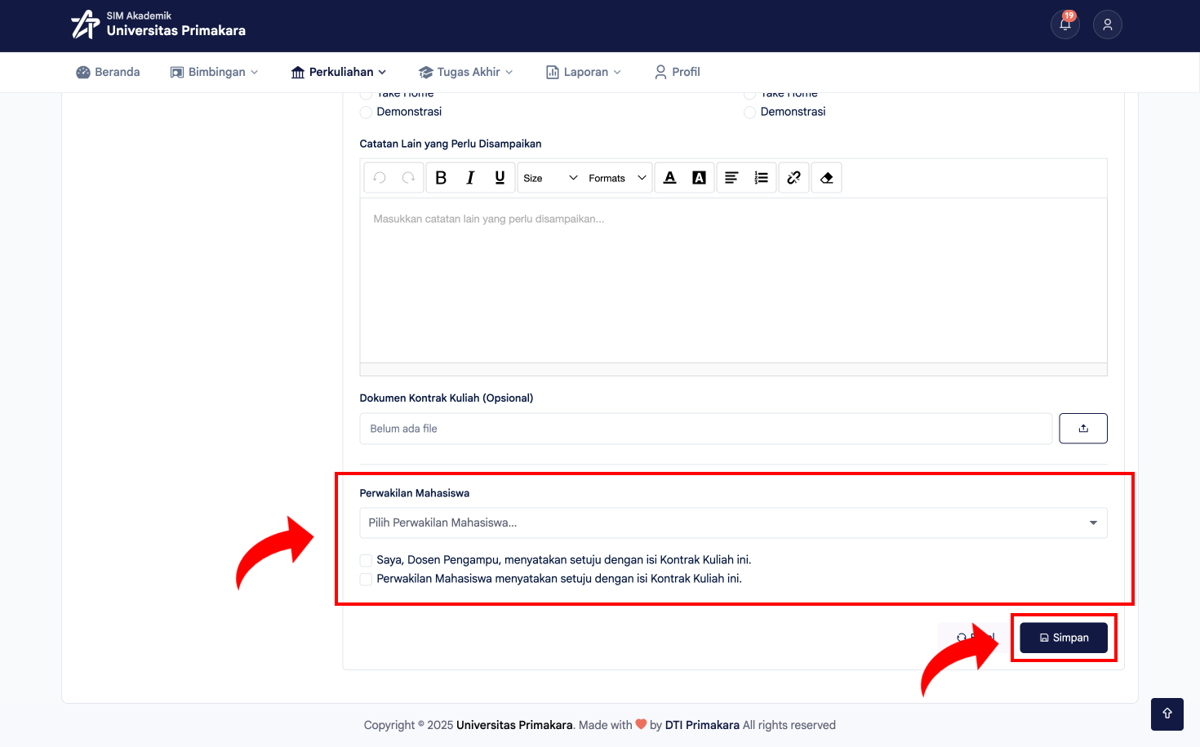Open the Pilih Perwakilan Mahasiswa dropdown
The width and height of the screenshot is (1200, 747).
coord(733,522)
